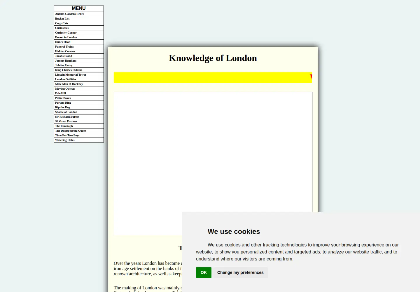420x292 pixels.
Task: Open Porters Ring link
Action: (79, 103)
